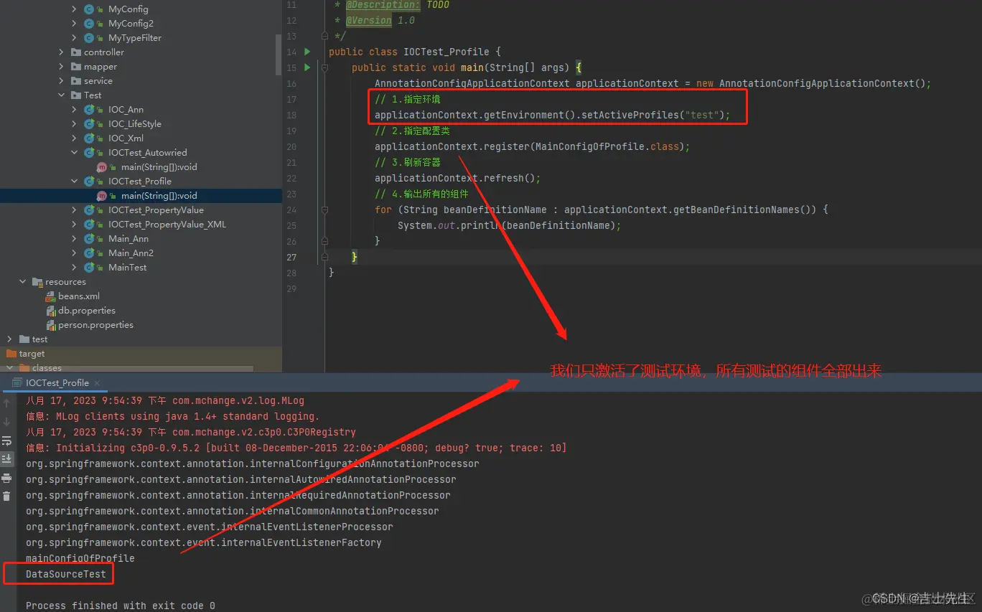Click the IOC_Xml class icon
This screenshot has width=982, height=612.
[89, 138]
